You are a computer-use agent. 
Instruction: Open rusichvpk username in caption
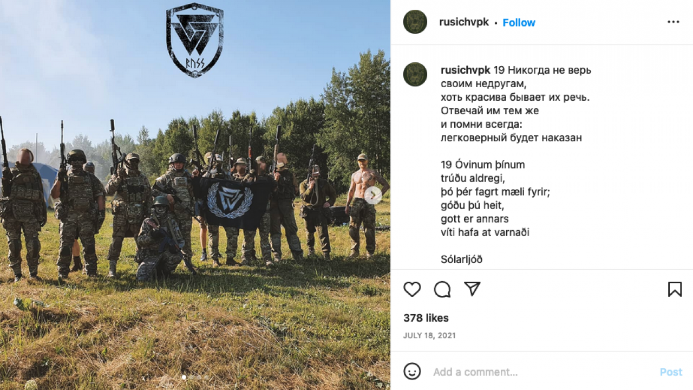466,70
